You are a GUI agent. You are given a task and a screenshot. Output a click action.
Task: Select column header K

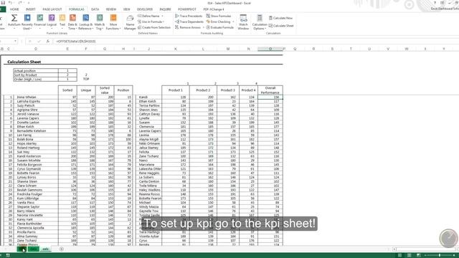click(x=175, y=49)
